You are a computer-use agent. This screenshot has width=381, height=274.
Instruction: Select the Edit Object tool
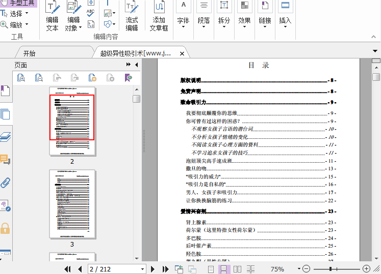pyautogui.click(x=73, y=16)
